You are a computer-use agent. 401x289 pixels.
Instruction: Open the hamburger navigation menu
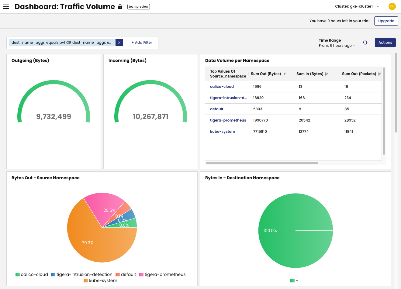(6, 7)
